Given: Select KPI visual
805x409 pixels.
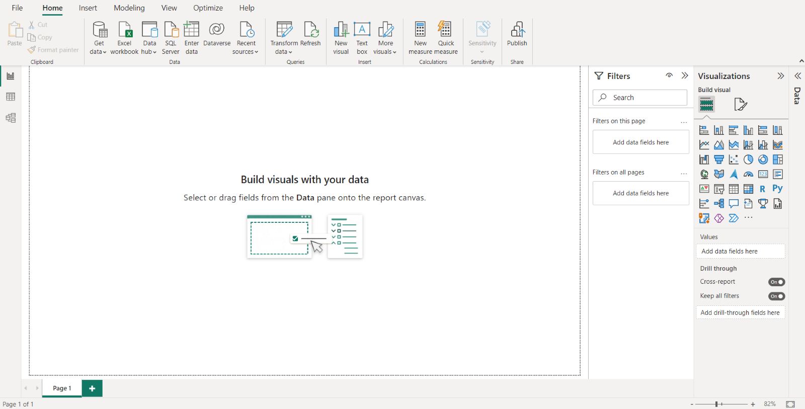Looking at the screenshot, I should [x=704, y=189].
